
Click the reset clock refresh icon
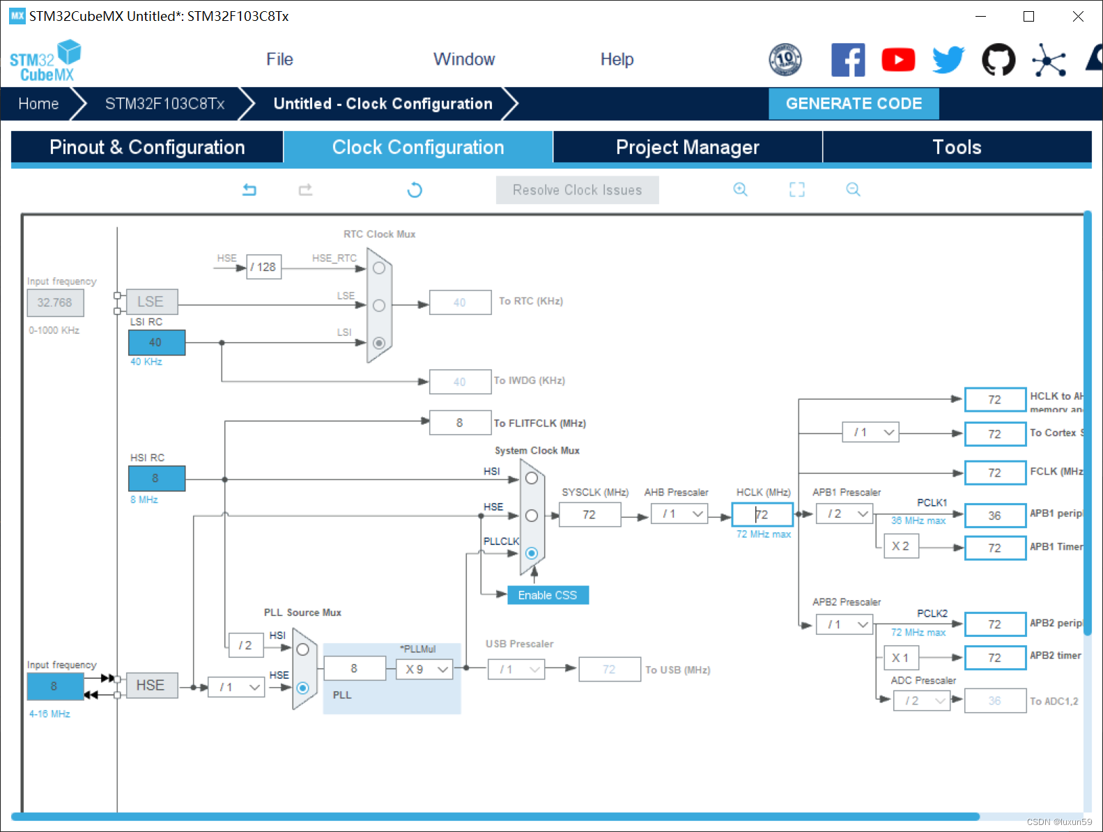[x=415, y=190]
